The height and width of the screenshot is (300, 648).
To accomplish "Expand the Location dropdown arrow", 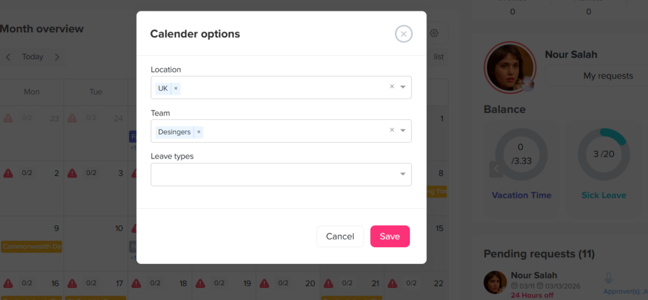I will 403,87.
